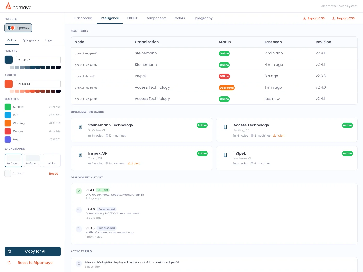
Task: Choose the White background option
Action: click(x=52, y=160)
